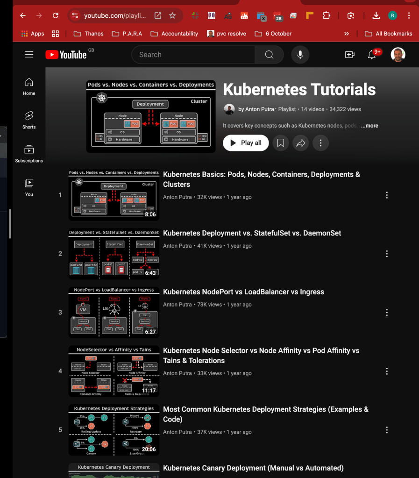Search with voice microphone button
Viewport: 419px width, 478px height.
(300, 55)
